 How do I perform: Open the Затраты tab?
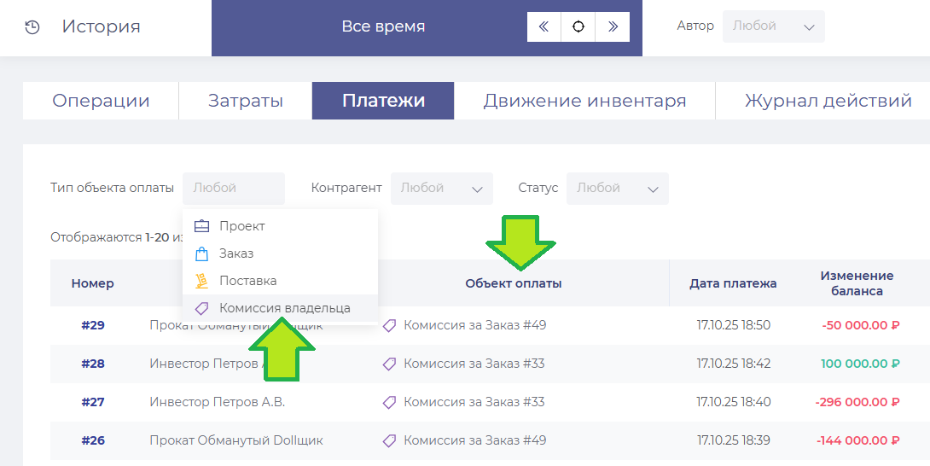[x=245, y=101]
